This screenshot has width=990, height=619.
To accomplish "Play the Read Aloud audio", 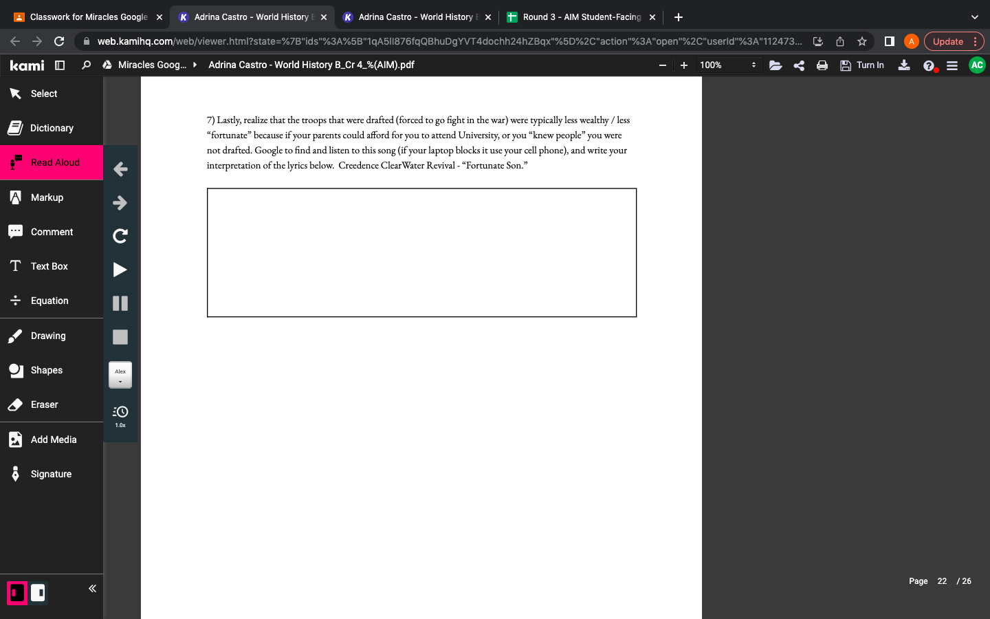I will pos(120,270).
